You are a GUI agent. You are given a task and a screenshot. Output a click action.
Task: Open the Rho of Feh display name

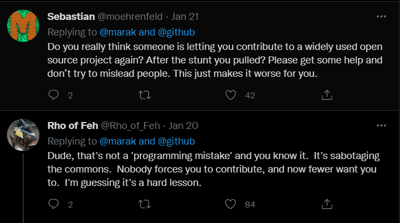(x=73, y=126)
